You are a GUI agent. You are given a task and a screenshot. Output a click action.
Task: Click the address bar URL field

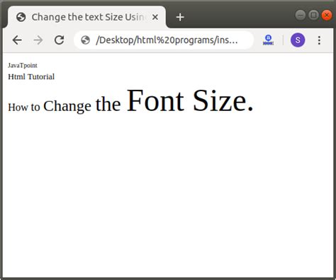point(164,40)
